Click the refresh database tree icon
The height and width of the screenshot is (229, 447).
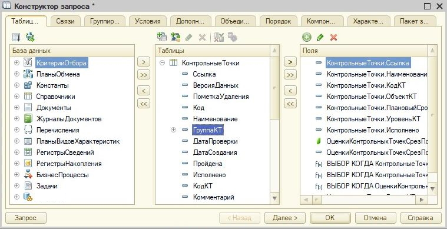click(x=30, y=37)
